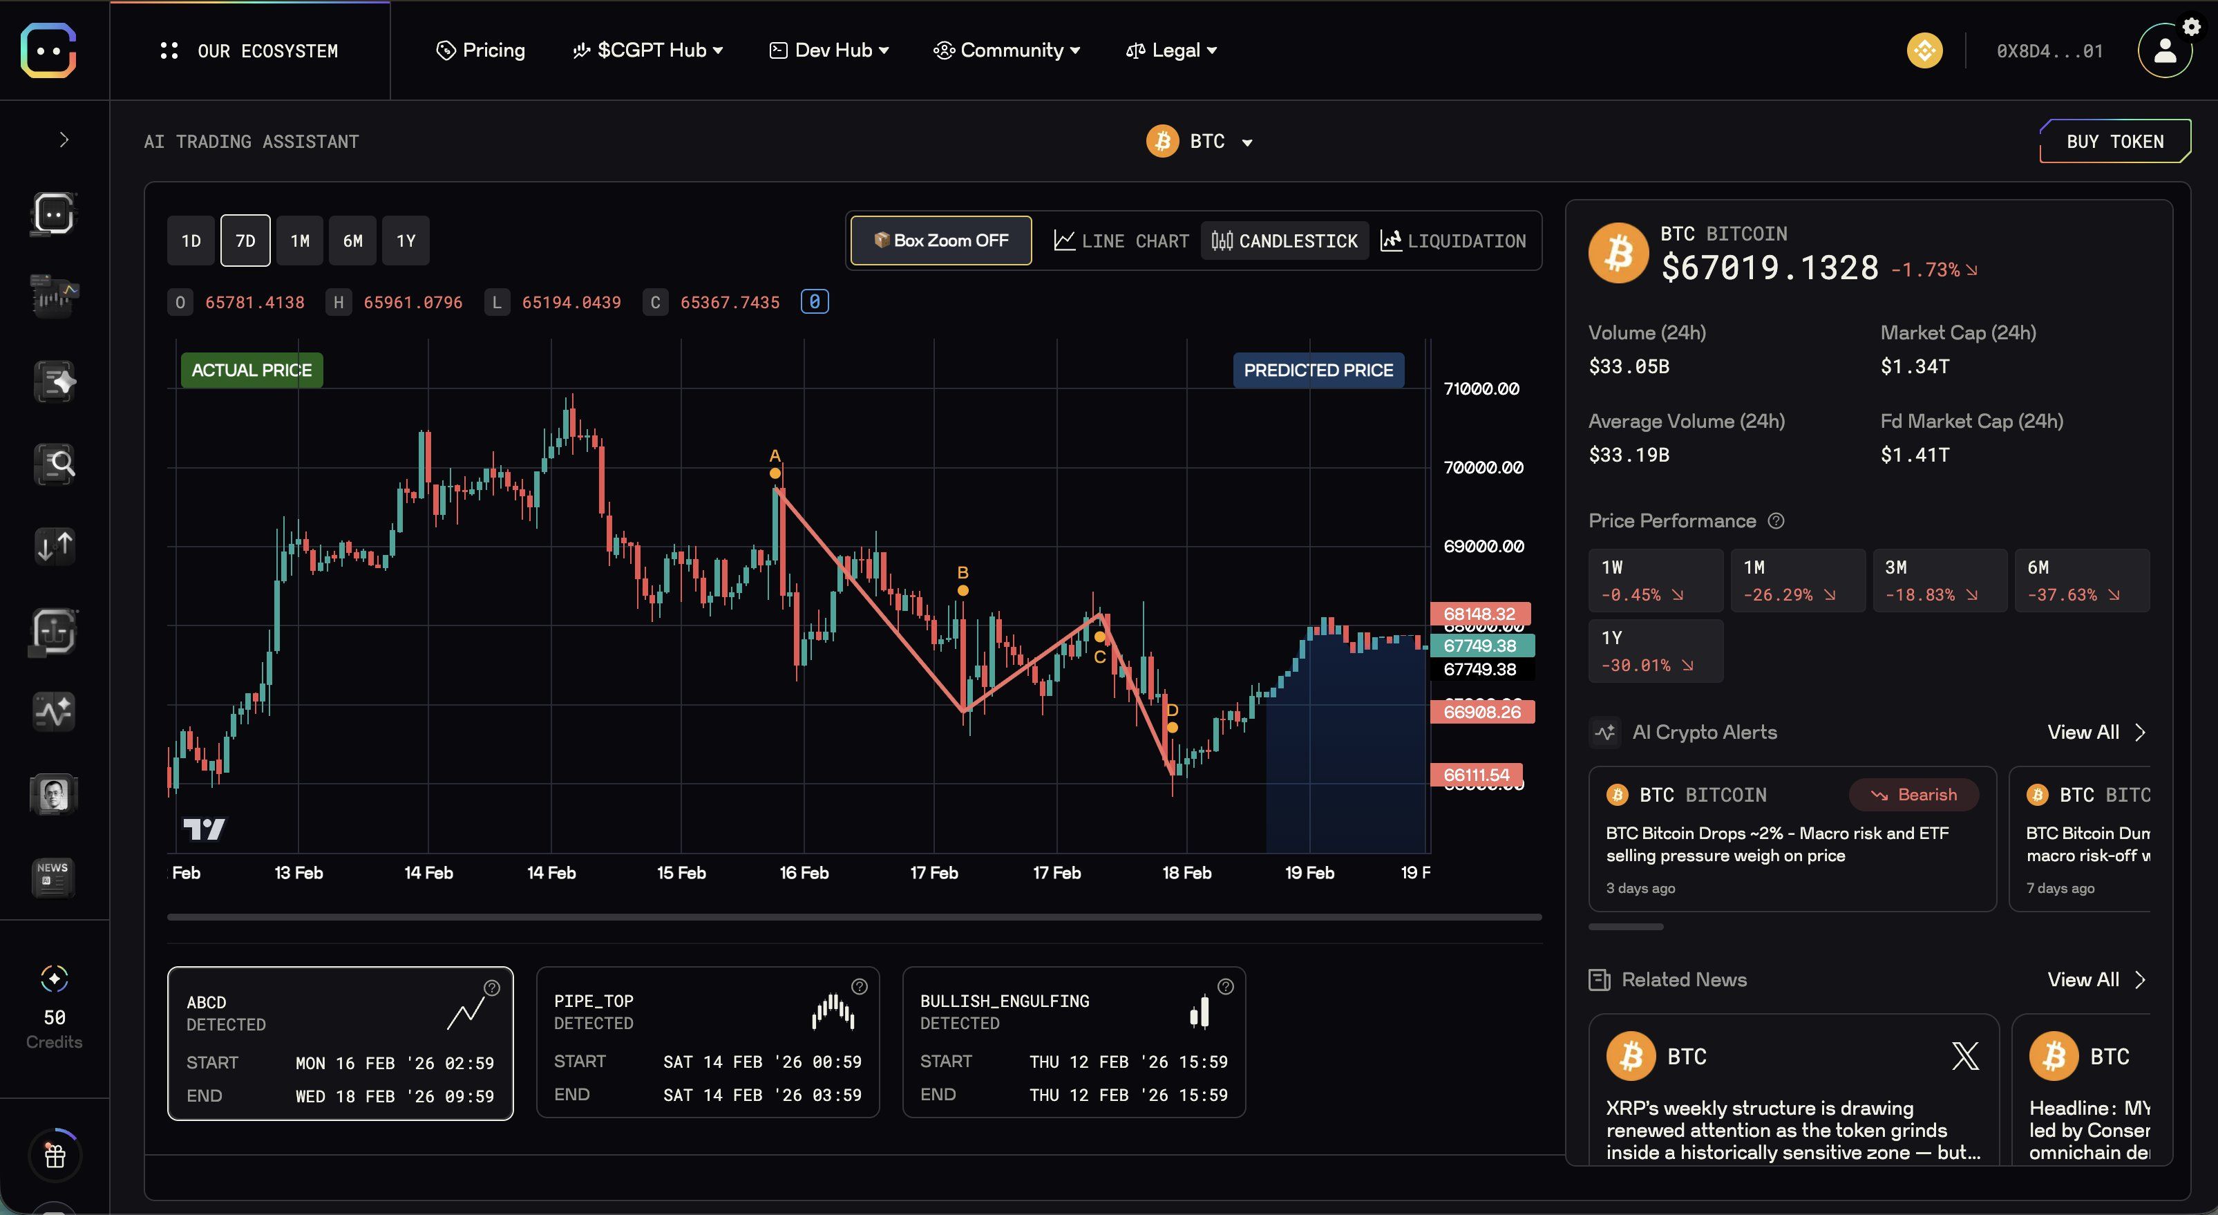This screenshot has height=1215, width=2218.
Task: Click the chart horizontal scrollbar
Action: click(854, 917)
